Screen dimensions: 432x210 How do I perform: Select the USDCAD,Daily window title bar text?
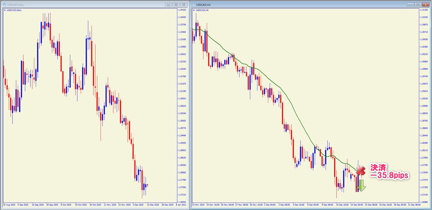(15, 5)
